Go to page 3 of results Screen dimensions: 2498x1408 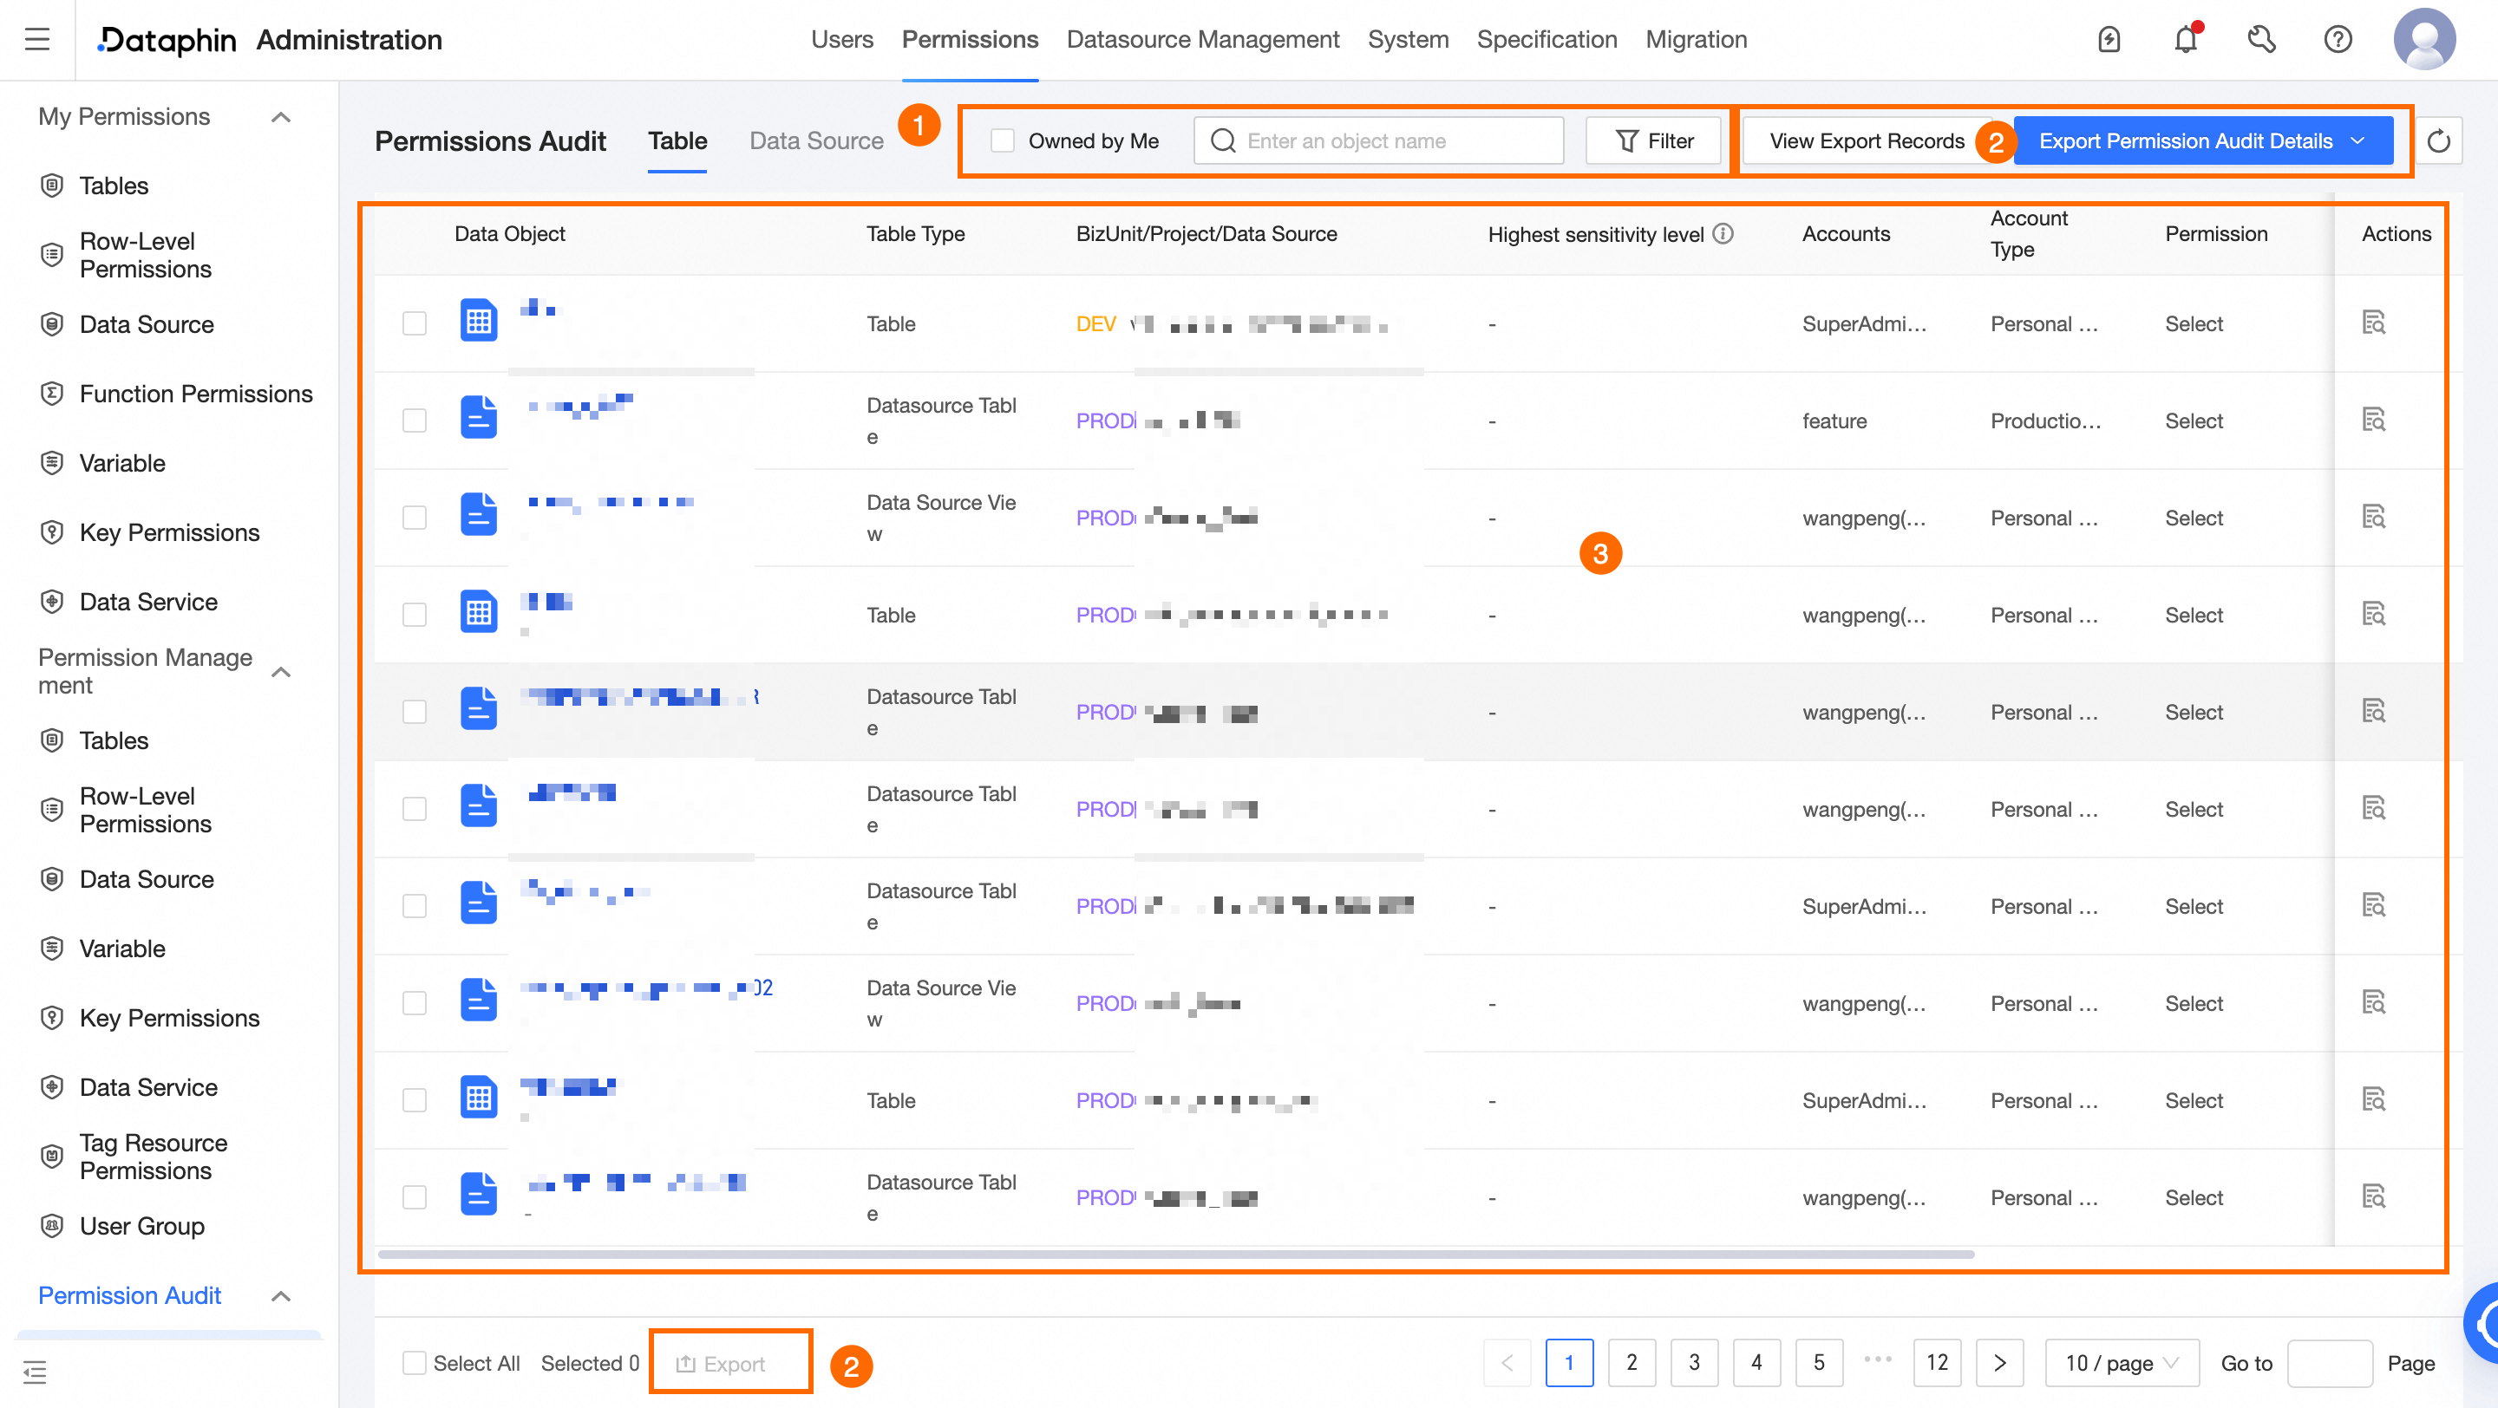click(1694, 1362)
